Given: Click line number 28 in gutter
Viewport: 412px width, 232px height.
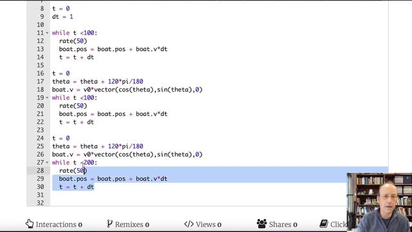Looking at the screenshot, I should (40, 170).
